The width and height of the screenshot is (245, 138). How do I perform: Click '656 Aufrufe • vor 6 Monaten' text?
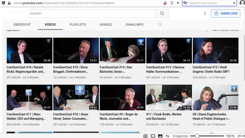(23, 125)
